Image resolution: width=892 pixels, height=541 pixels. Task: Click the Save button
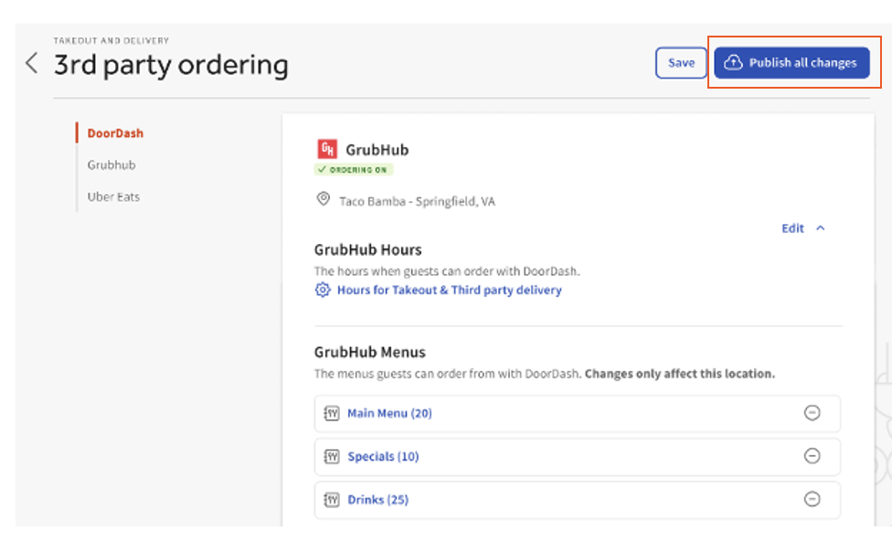681,62
